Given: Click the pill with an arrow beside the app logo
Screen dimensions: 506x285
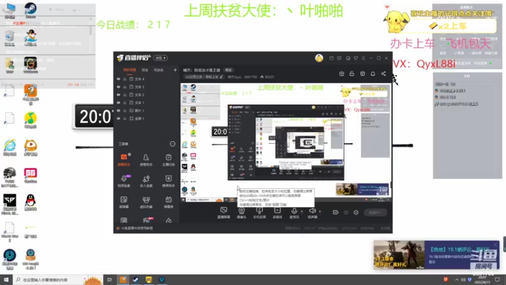Looking at the screenshot, I should tap(160, 58).
